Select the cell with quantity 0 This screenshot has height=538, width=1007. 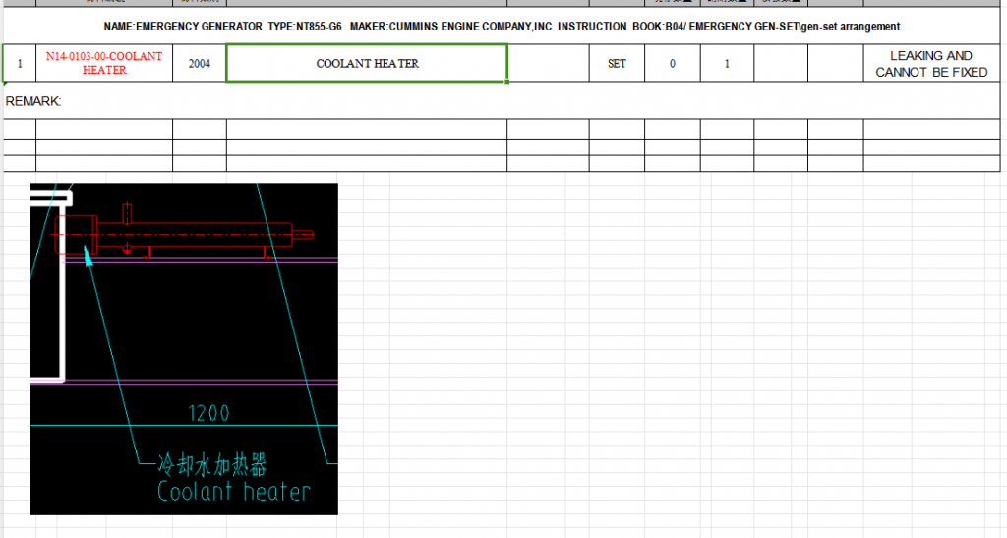(673, 64)
